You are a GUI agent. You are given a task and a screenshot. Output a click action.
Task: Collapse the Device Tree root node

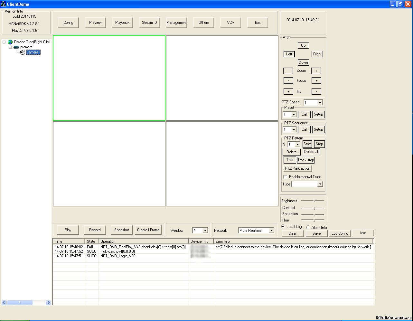pos(4,42)
